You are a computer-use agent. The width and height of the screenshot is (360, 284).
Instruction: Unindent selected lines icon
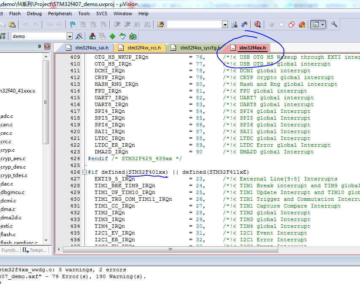point(127,25)
